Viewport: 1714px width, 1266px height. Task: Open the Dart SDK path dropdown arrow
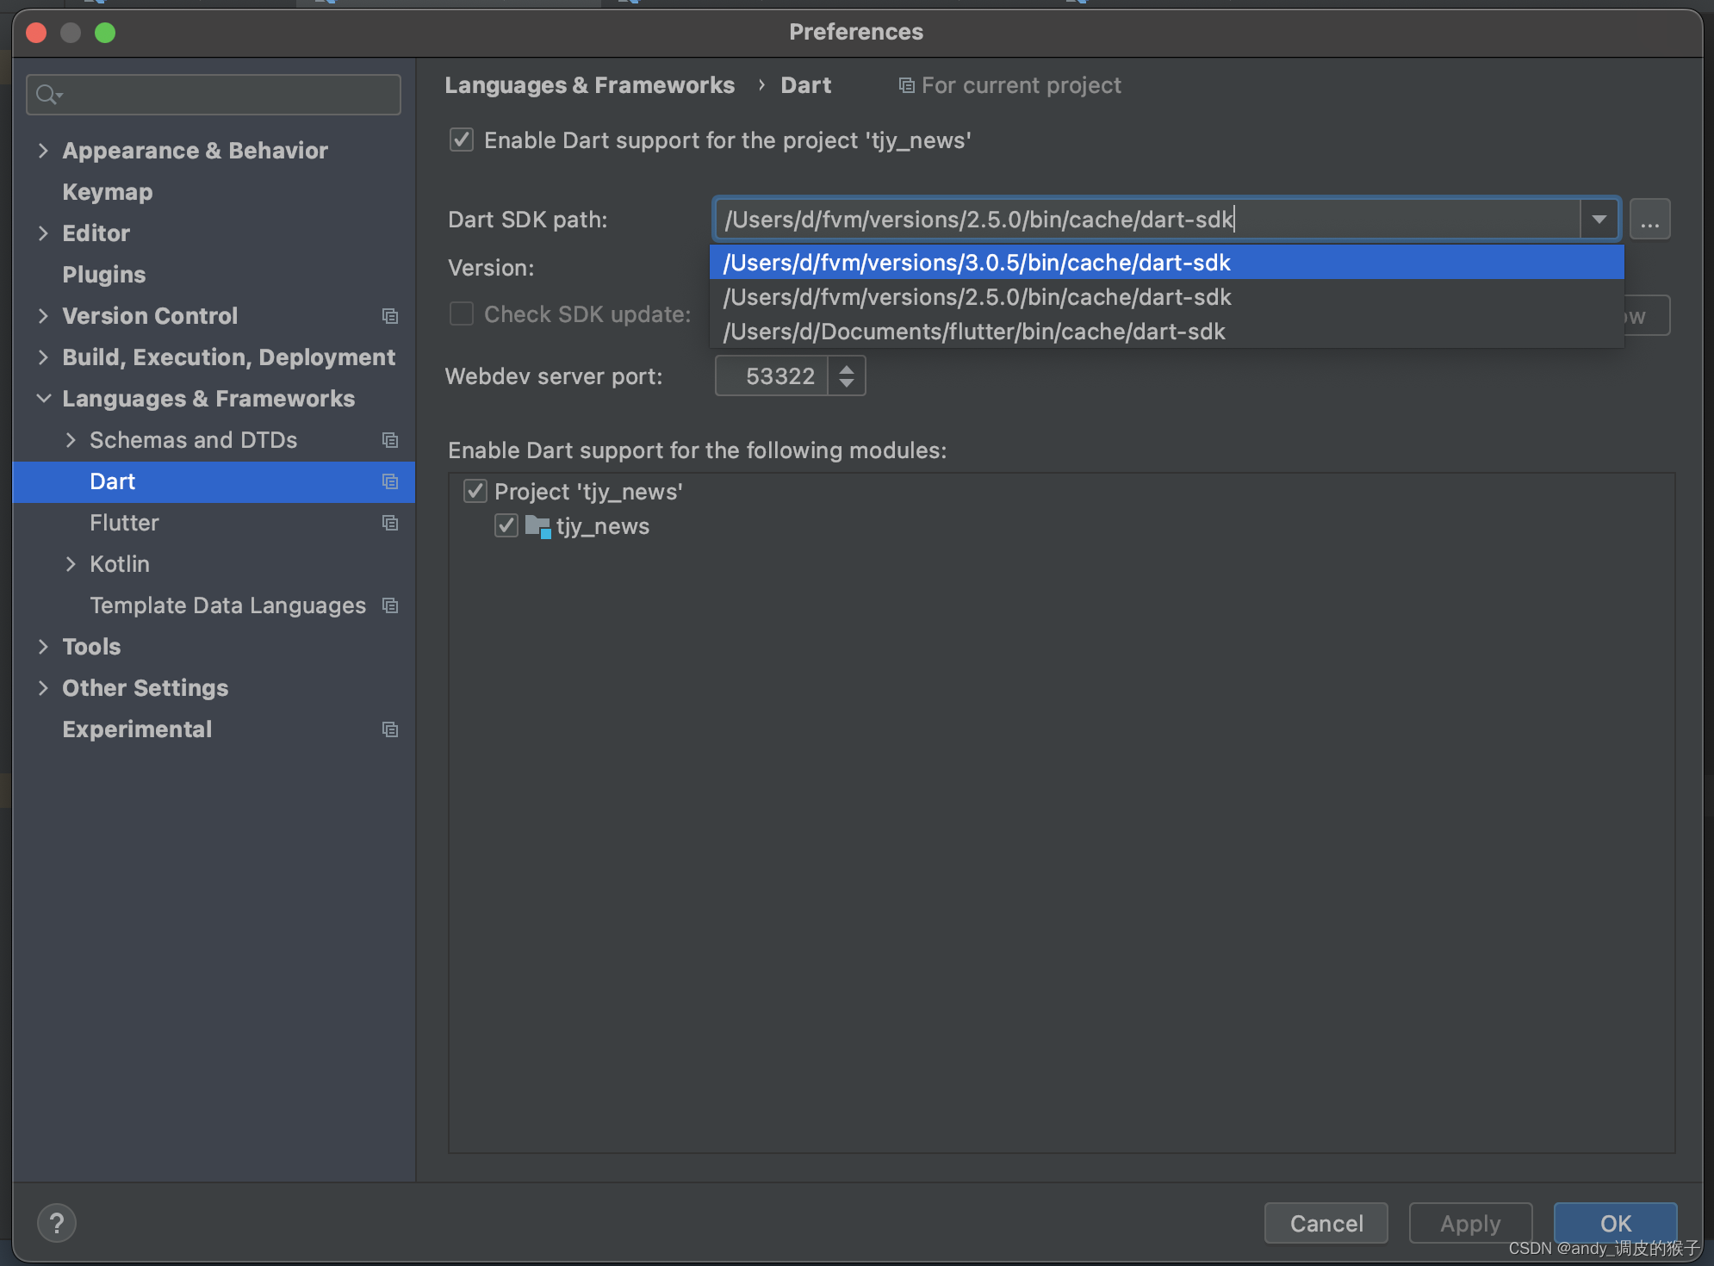[1599, 220]
